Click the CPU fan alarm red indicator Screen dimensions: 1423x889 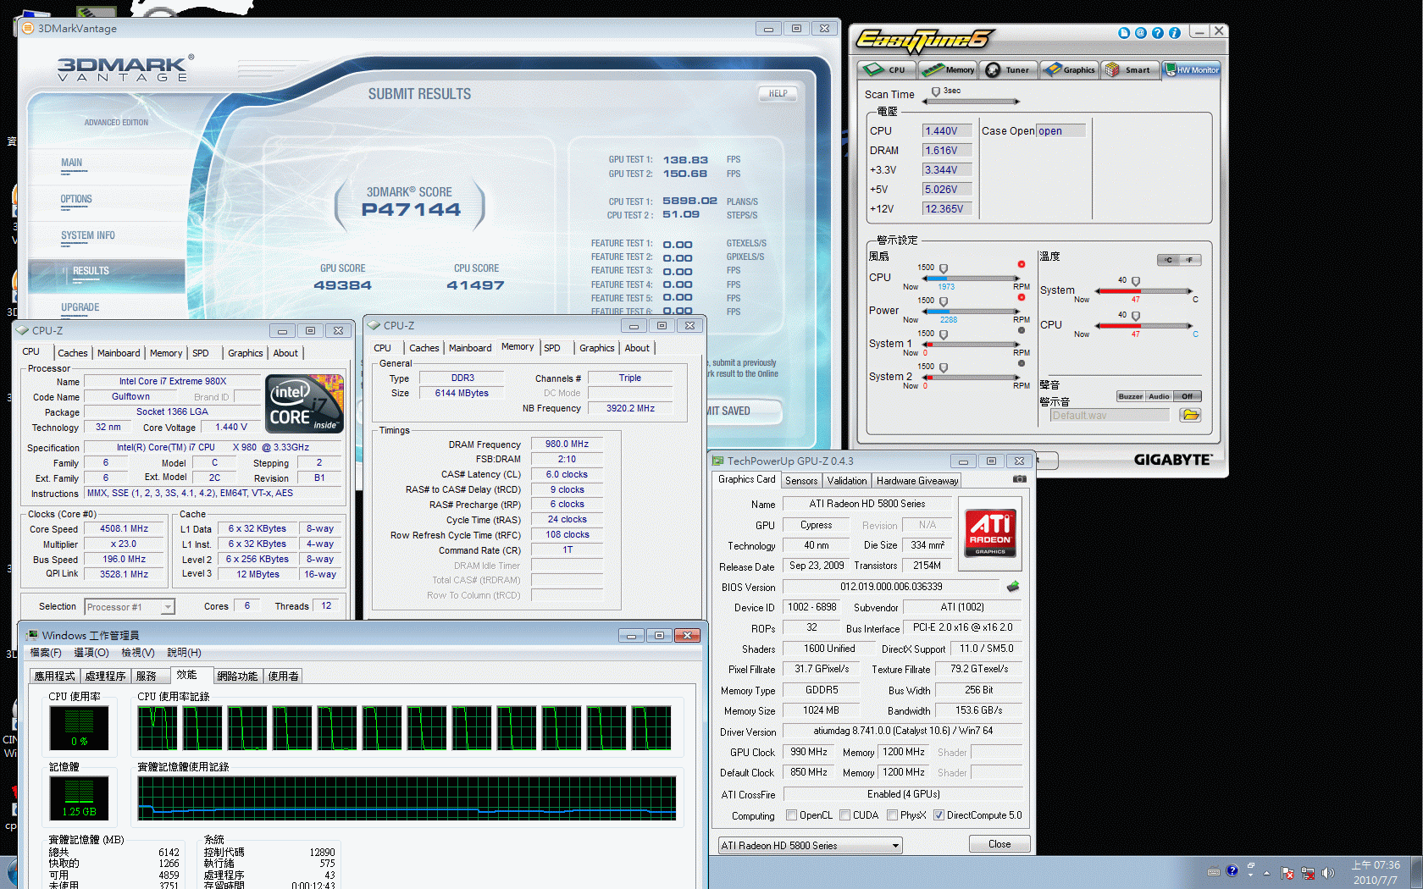pos(1022,264)
